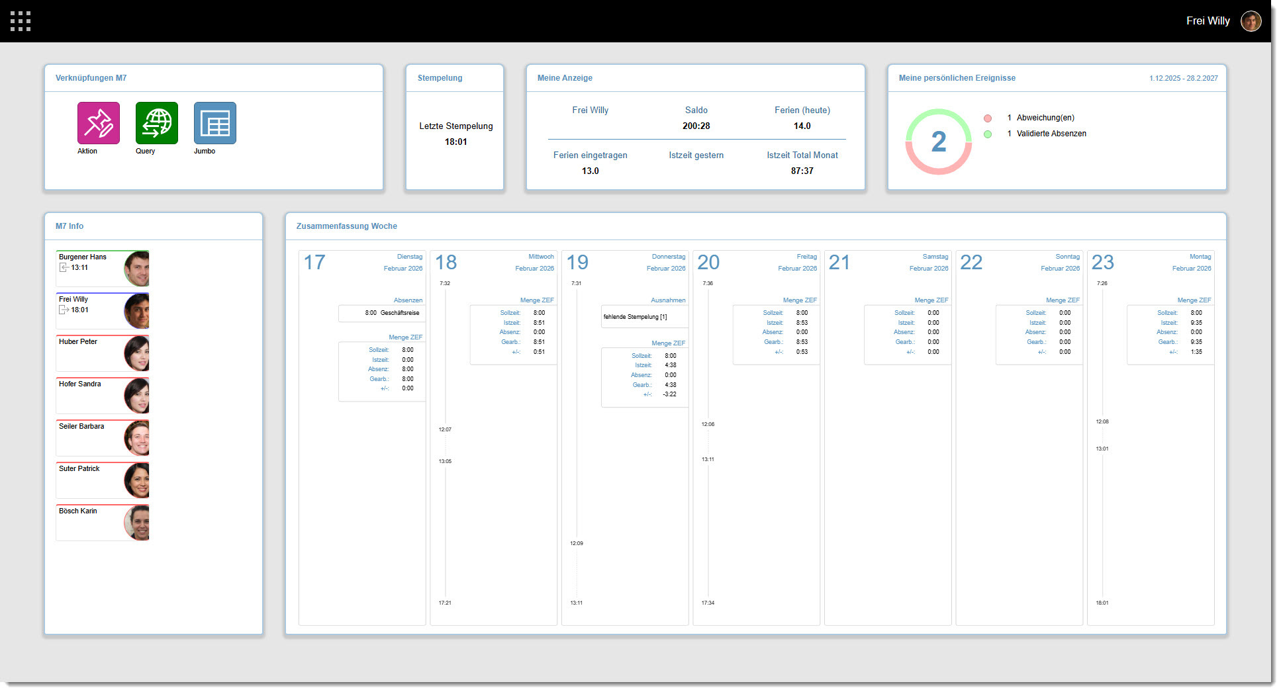Screen dimensions: 1281x692
Task: Click Frei Willy clock-out arrow icon
Action: [x=64, y=310]
